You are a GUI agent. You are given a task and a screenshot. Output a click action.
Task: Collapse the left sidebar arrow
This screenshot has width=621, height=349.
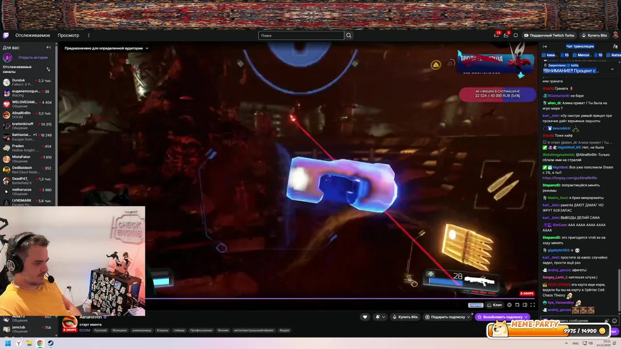click(x=48, y=48)
